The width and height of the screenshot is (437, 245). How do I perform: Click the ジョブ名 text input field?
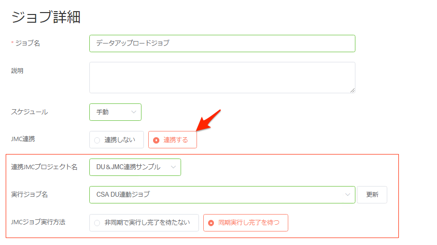[x=222, y=43]
